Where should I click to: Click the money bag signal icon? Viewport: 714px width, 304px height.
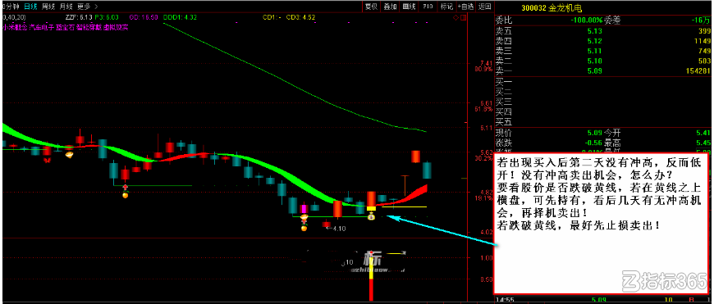pos(371,217)
